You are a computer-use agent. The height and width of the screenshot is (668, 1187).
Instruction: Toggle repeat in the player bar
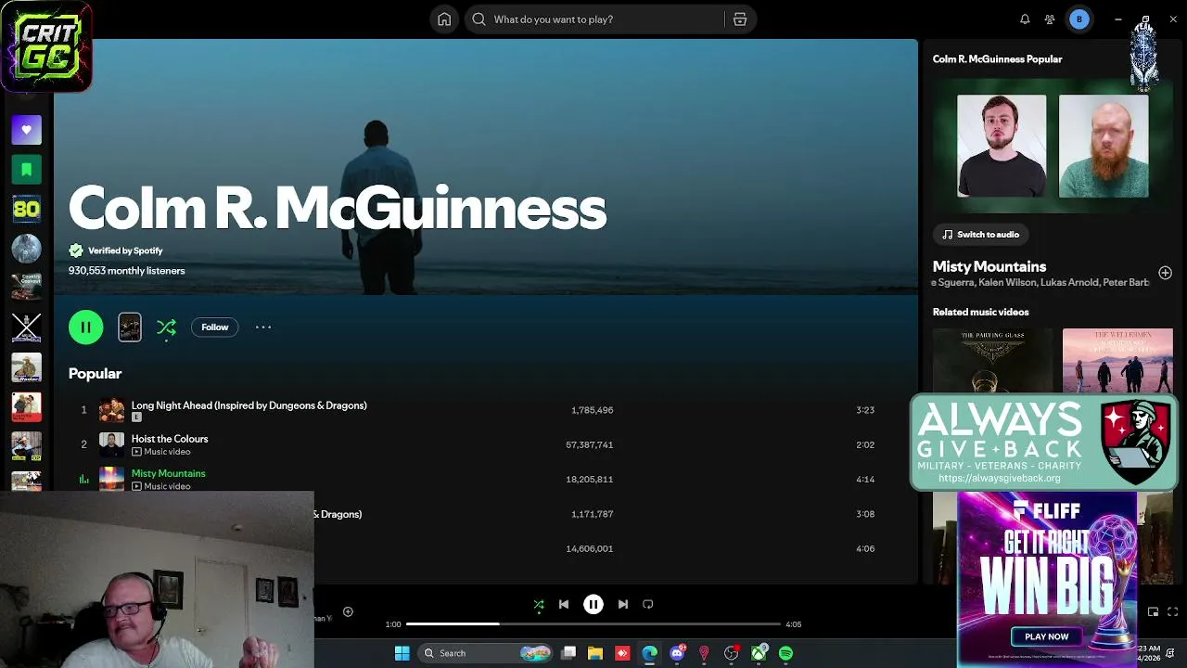pyautogui.click(x=648, y=604)
